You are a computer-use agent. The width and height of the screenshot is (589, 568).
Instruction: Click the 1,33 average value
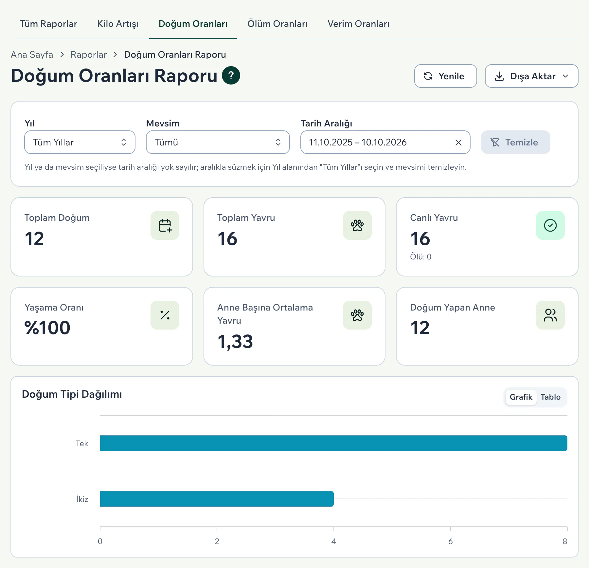coord(235,342)
